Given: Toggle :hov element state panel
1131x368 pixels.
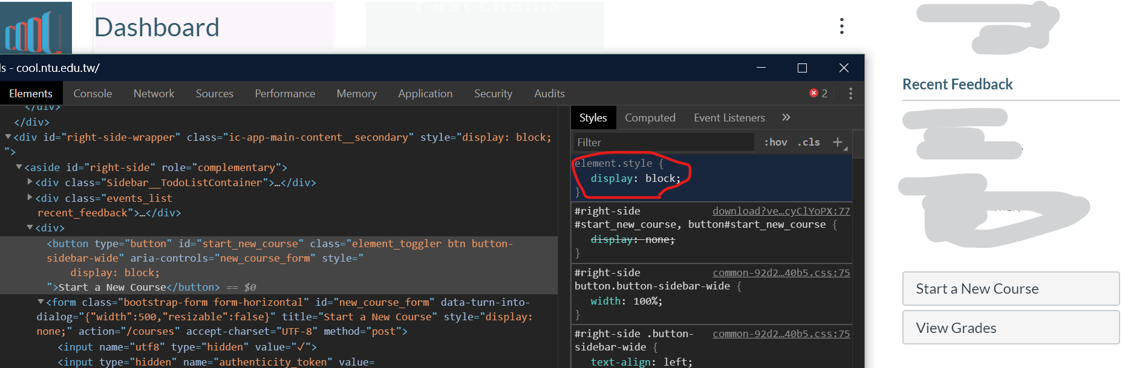Looking at the screenshot, I should pyautogui.click(x=775, y=143).
